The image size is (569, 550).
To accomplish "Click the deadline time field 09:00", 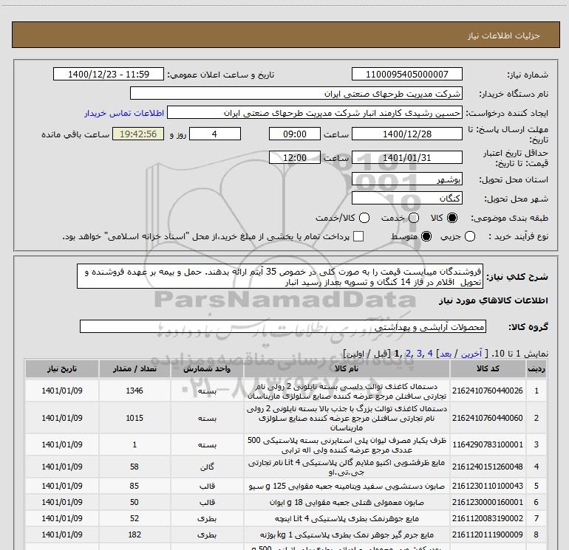I will (295, 134).
